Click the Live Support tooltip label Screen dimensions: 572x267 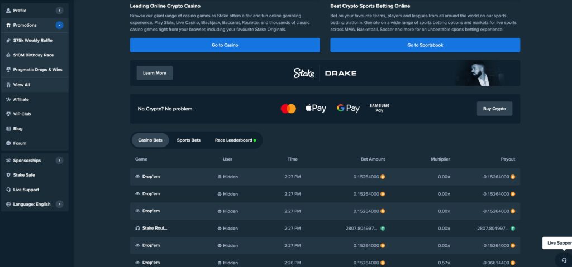pos(557,243)
